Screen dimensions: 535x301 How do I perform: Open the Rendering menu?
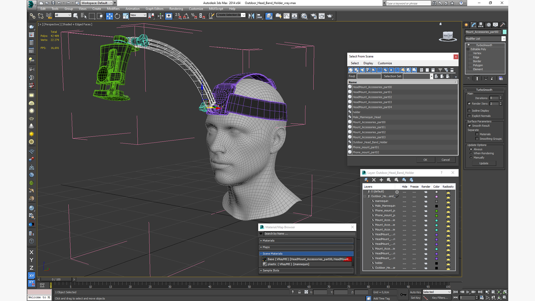[x=176, y=9]
